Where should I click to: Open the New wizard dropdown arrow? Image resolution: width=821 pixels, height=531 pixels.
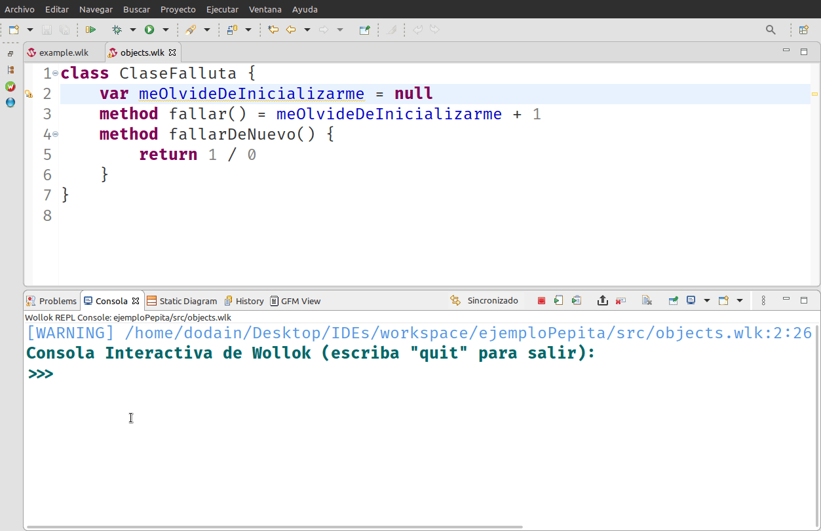(30, 29)
